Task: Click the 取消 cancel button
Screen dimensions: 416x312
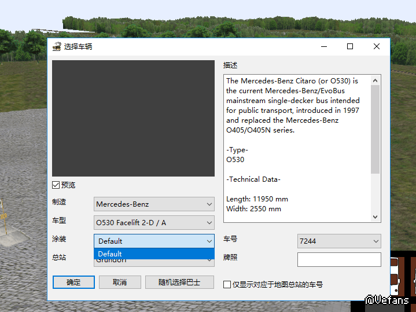Action: (x=120, y=282)
